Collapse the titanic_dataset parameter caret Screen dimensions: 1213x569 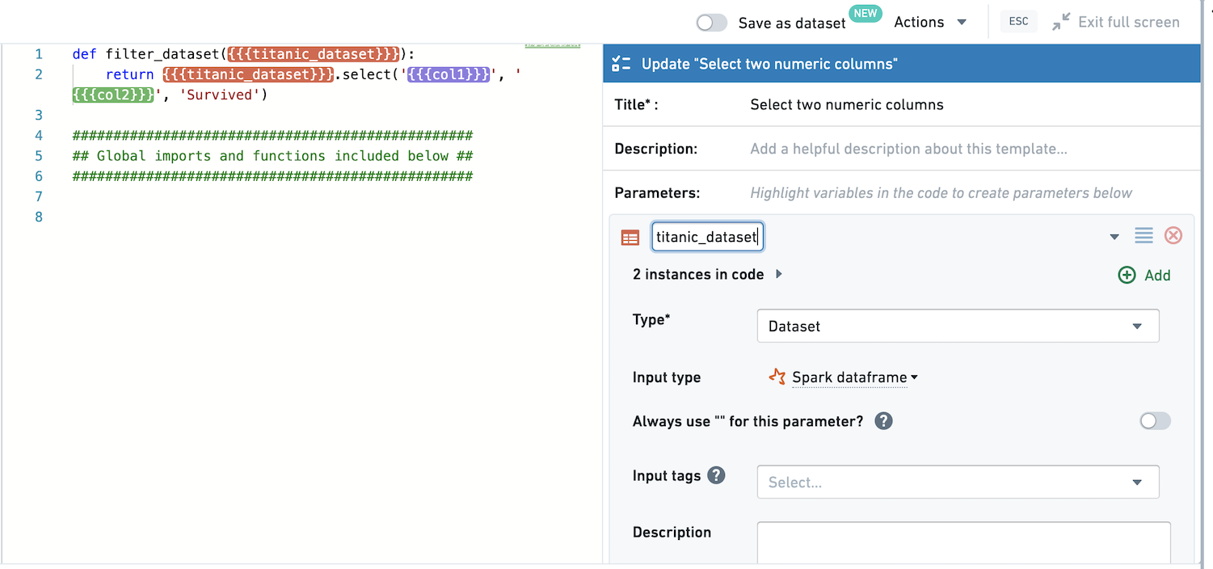1114,237
